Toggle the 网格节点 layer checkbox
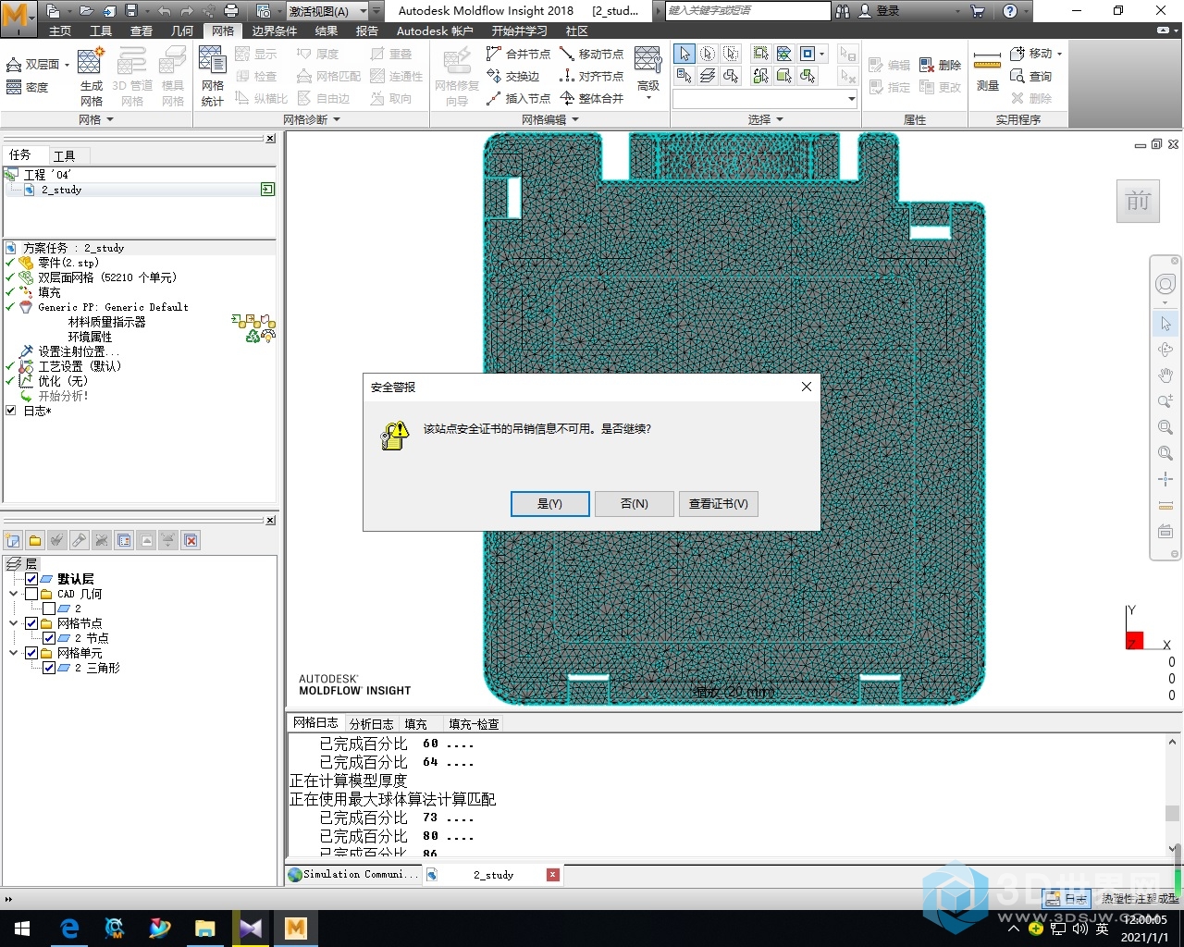Image resolution: width=1184 pixels, height=947 pixels. click(x=31, y=623)
